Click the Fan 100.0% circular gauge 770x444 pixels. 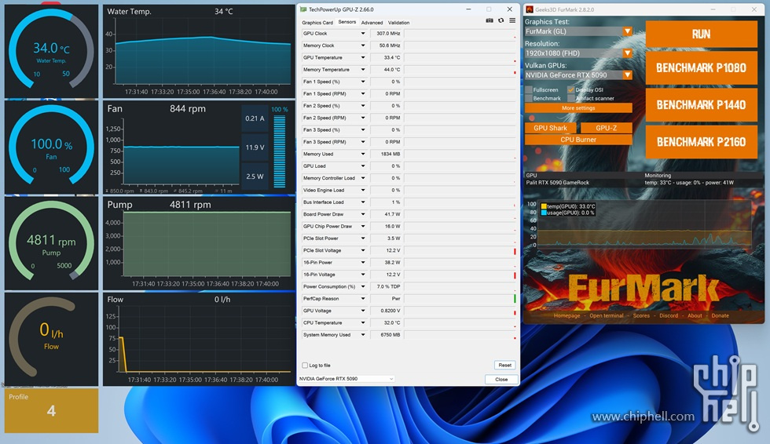coord(51,147)
